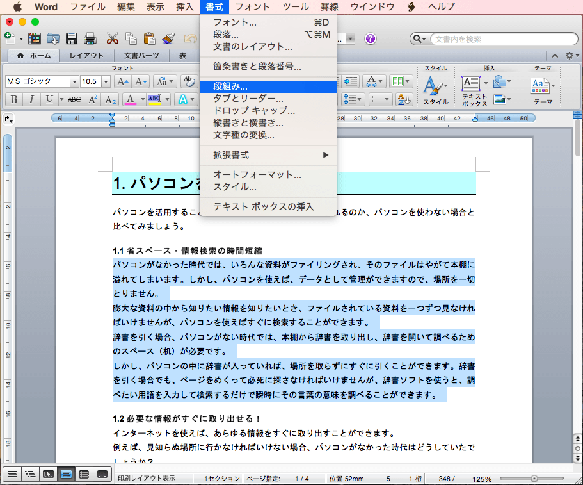583x485 pixels.
Task: Open the template gallery icon
Action: click(34, 38)
